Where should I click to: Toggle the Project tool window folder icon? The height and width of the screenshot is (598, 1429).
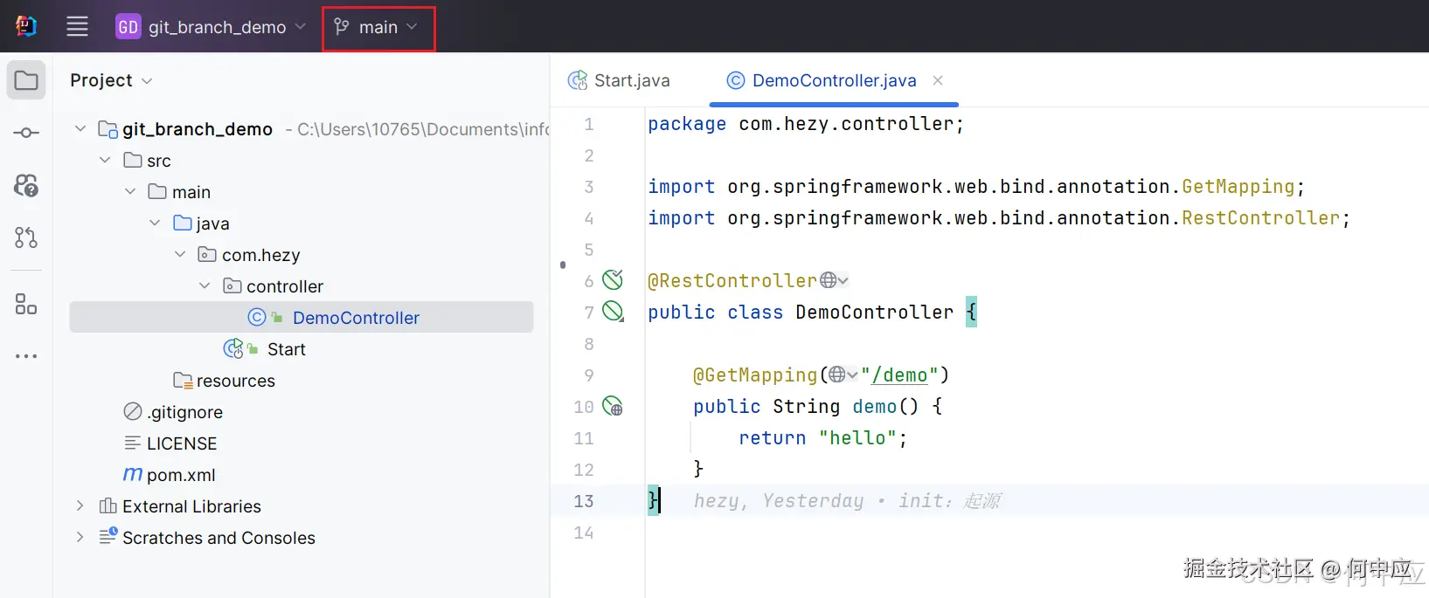tap(26, 80)
